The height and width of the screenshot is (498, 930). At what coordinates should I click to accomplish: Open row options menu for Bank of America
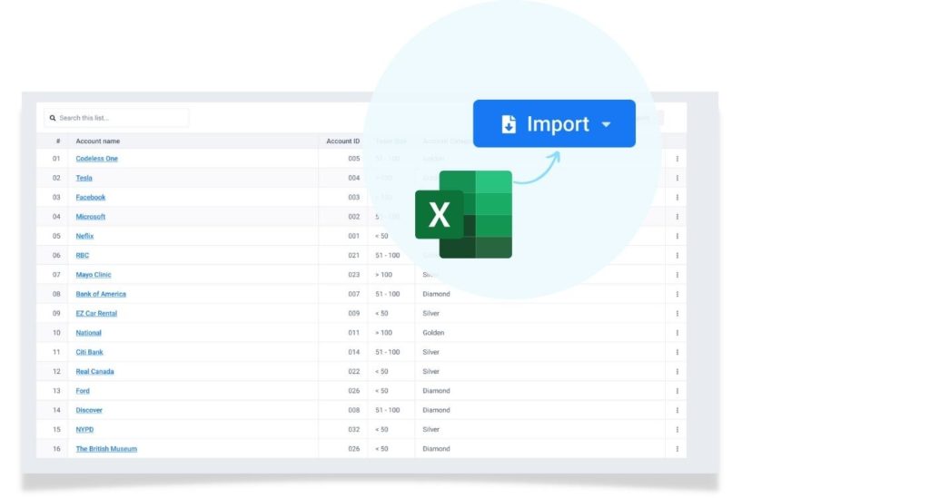point(677,294)
